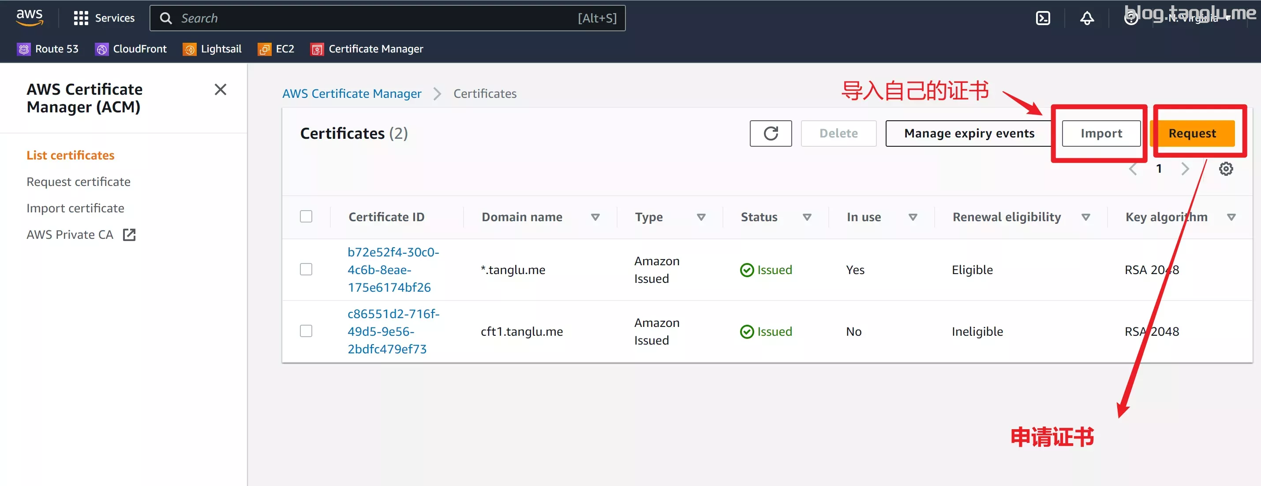This screenshot has width=1261, height=486.
Task: Refresh the certificates list
Action: pos(771,134)
